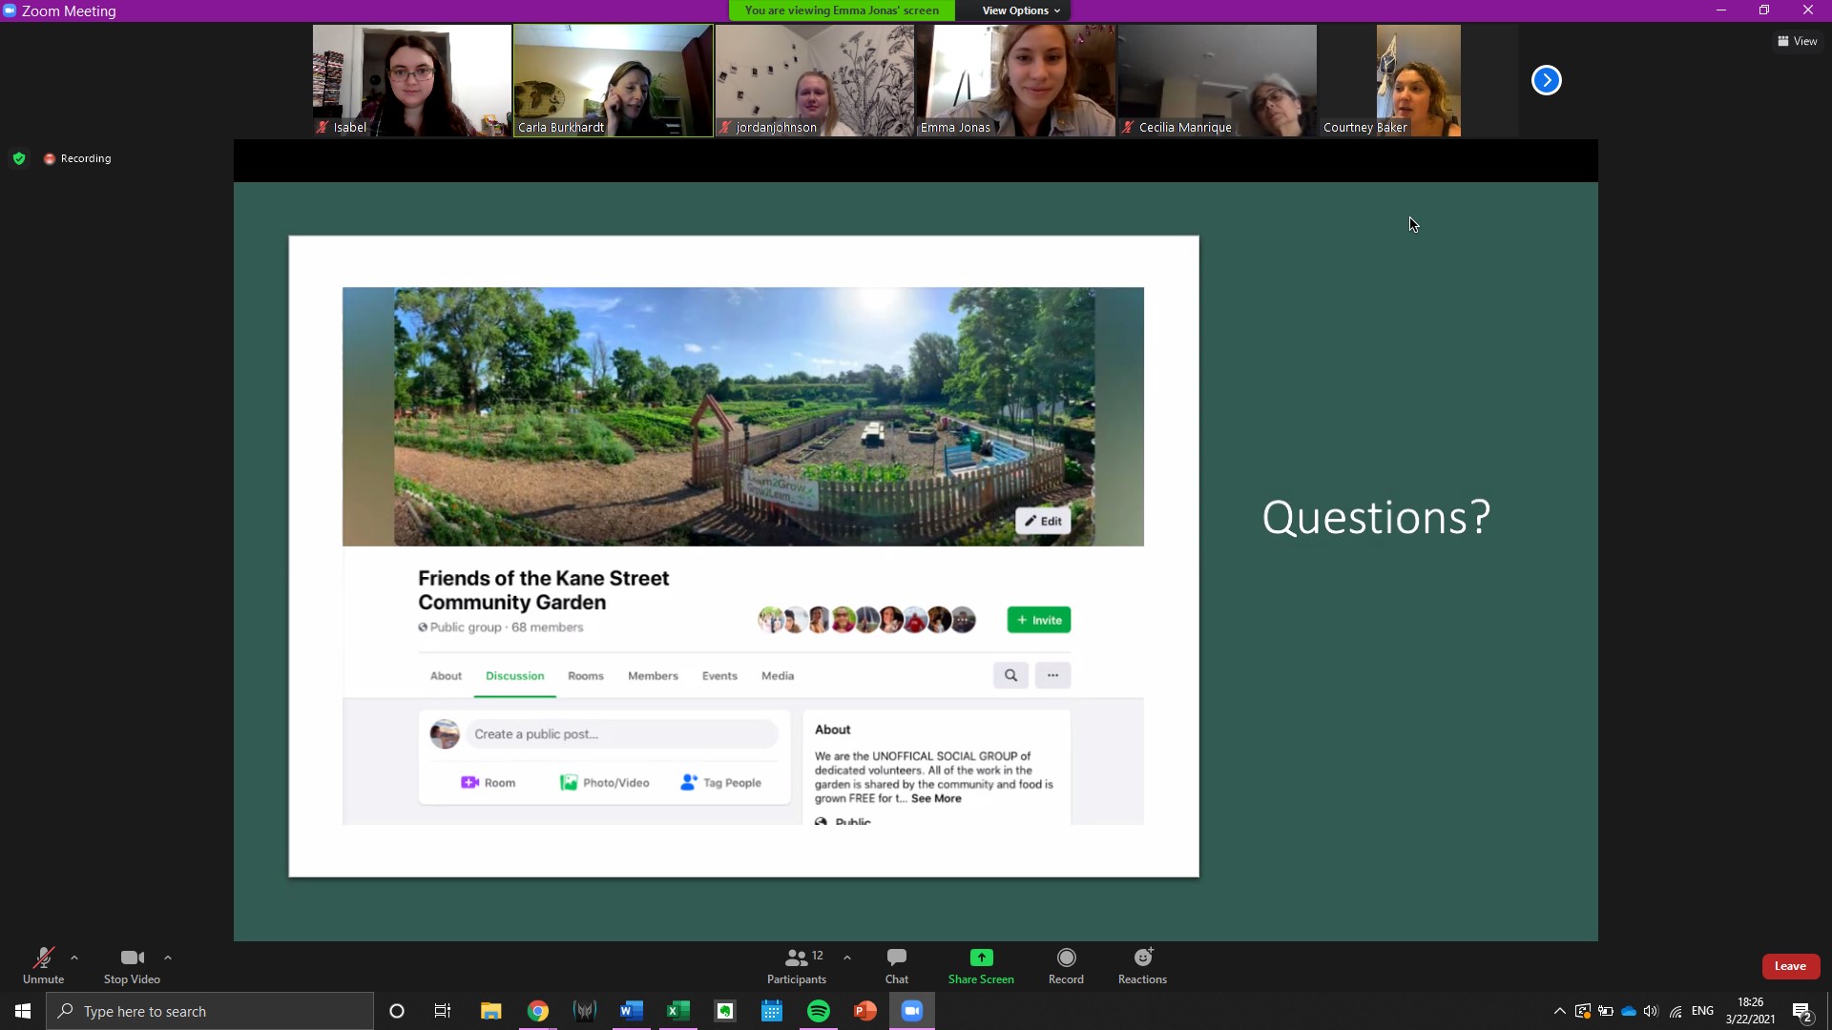This screenshot has width=1832, height=1030.
Task: Open the View Options dropdown
Action: 1021,10
